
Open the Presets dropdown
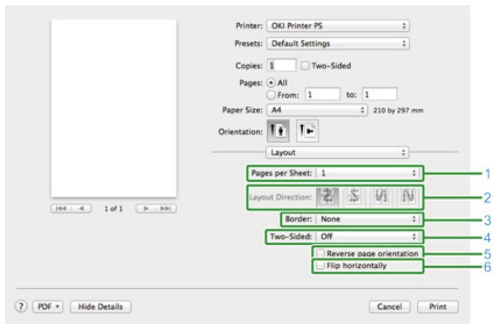[x=338, y=43]
